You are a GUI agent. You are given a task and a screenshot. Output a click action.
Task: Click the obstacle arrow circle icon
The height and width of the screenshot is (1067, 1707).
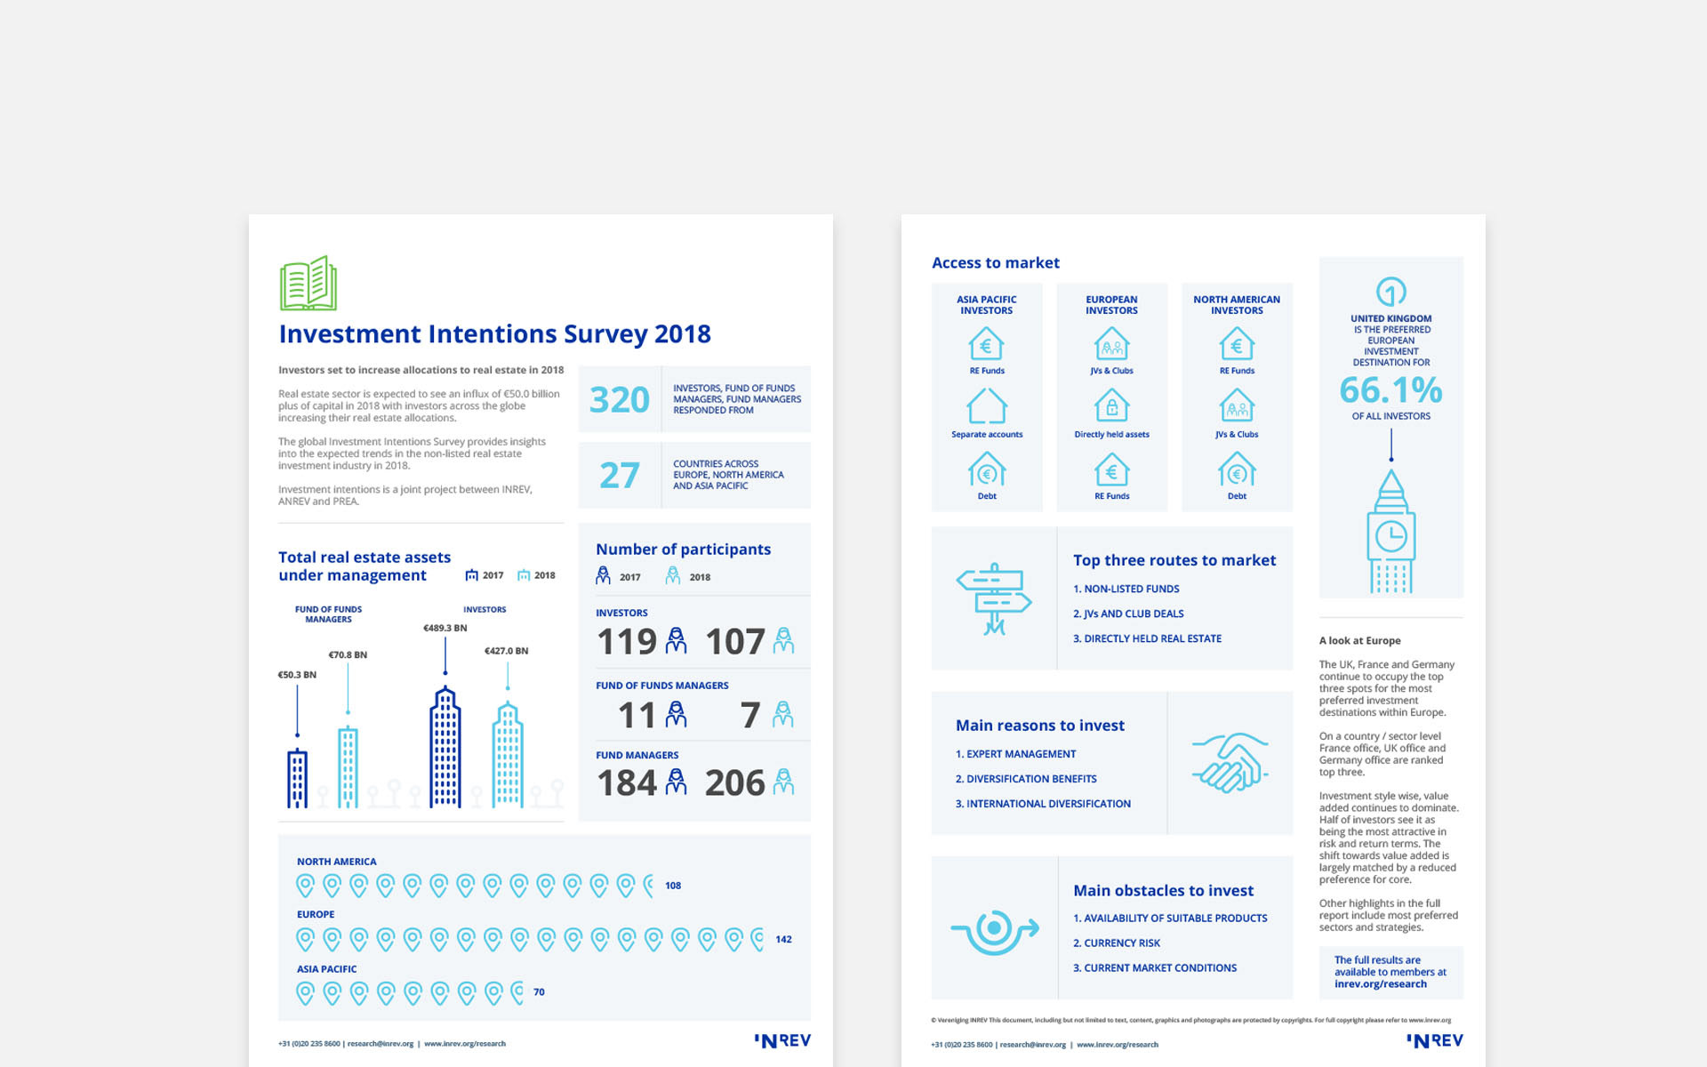995,931
